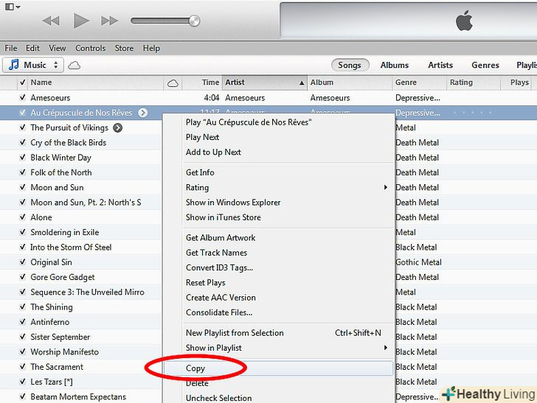Uncheck Folk of the North checkbox
This screenshot has height=403, width=537.
[23, 172]
